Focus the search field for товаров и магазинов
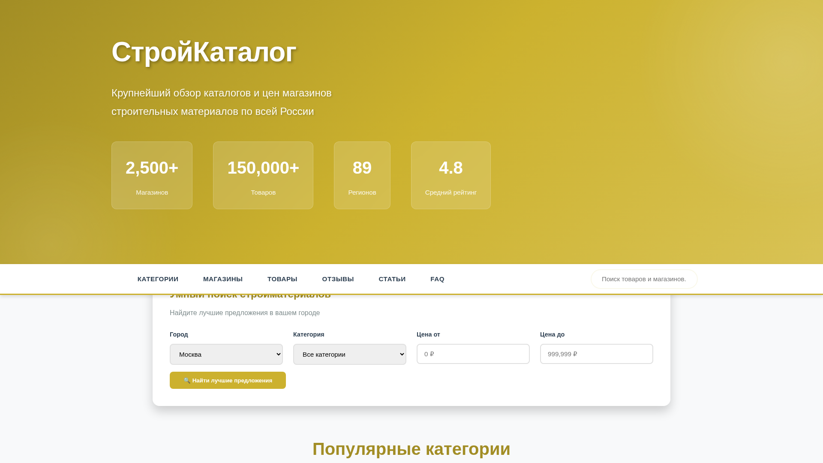 [644, 279]
